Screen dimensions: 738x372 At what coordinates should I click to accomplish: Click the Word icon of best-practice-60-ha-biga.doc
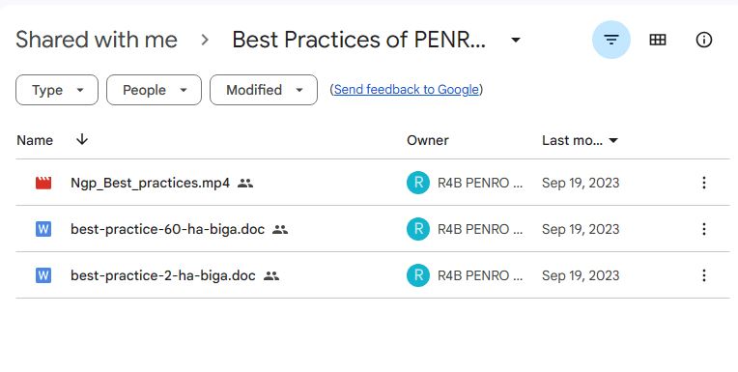43,229
